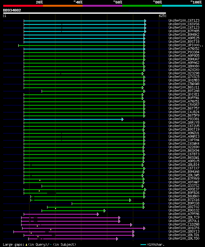Open hit UniRef100_A9PE25
This screenshot has height=247, width=205.
pyautogui.click(x=184, y=38)
